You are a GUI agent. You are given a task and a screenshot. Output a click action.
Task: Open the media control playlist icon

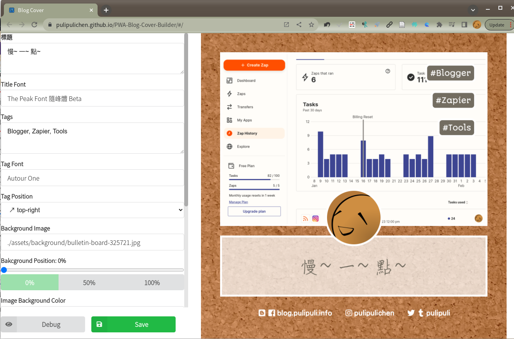click(452, 25)
